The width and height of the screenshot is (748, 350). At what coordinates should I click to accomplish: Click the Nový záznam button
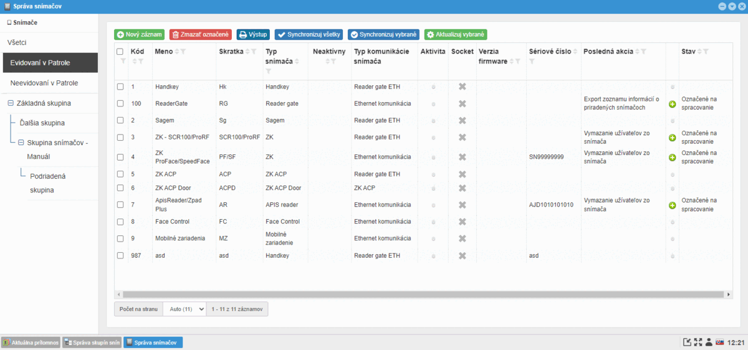[x=140, y=35]
